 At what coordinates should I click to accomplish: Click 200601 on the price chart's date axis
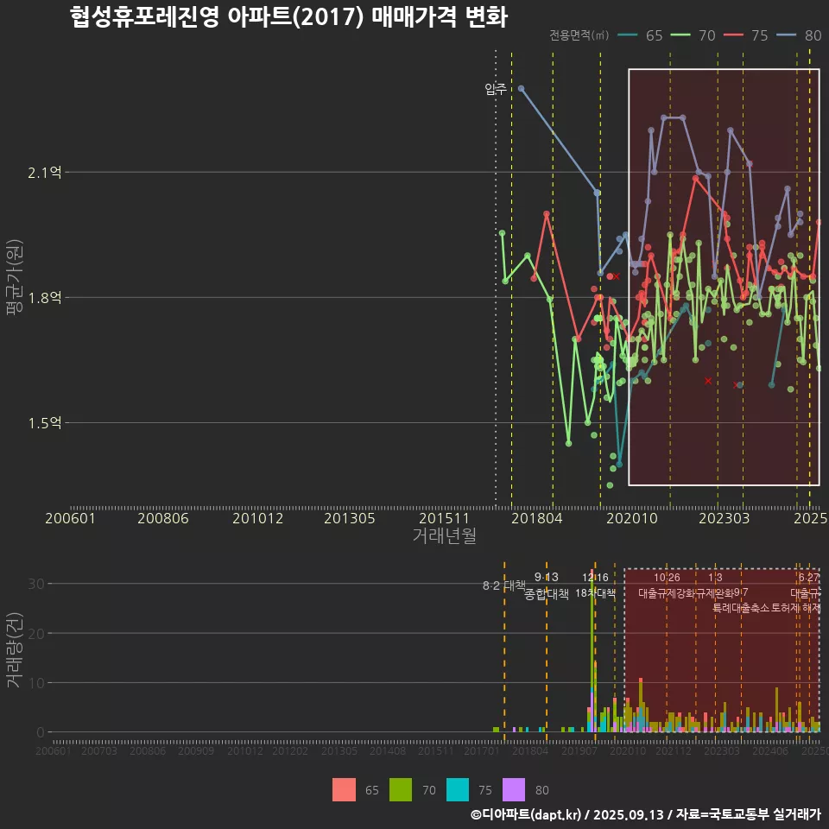click(70, 518)
